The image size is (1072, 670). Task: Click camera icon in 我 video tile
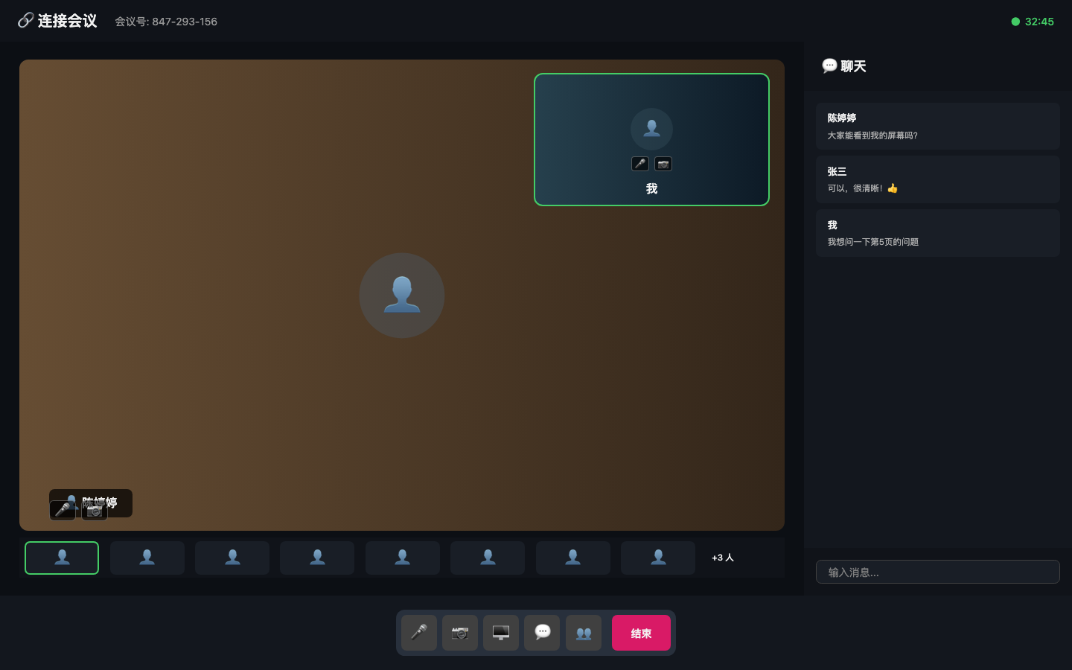tap(663, 164)
